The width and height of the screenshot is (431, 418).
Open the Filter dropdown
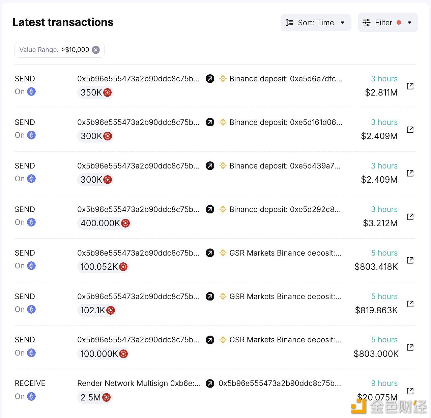point(388,23)
